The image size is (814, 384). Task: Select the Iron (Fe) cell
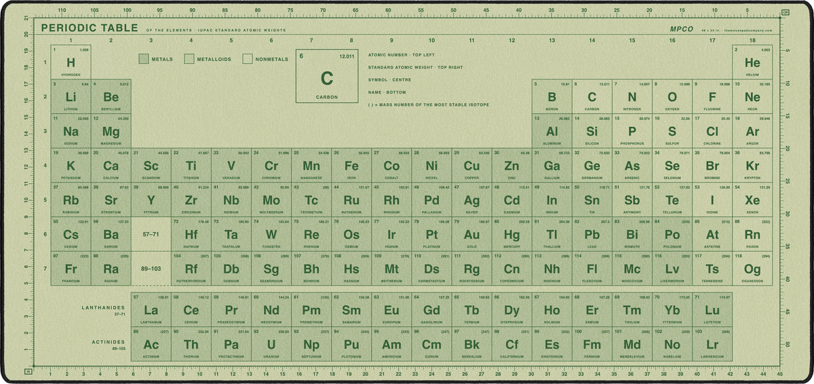351,166
